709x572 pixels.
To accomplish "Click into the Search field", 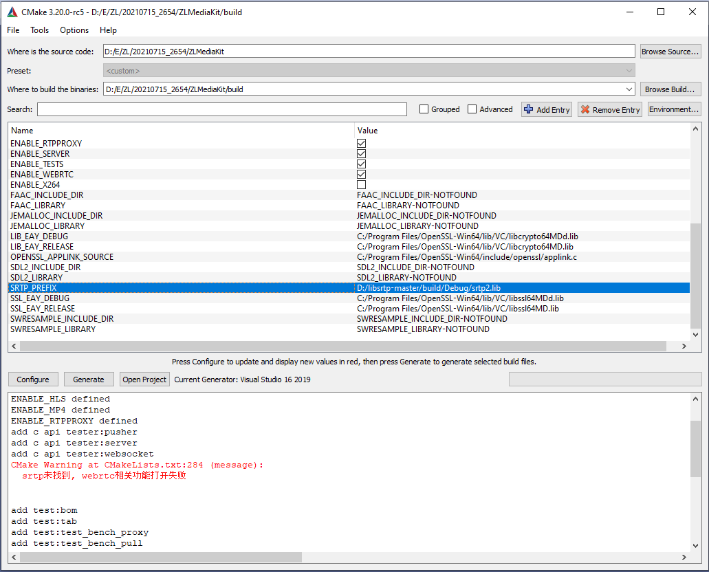I will coord(222,109).
